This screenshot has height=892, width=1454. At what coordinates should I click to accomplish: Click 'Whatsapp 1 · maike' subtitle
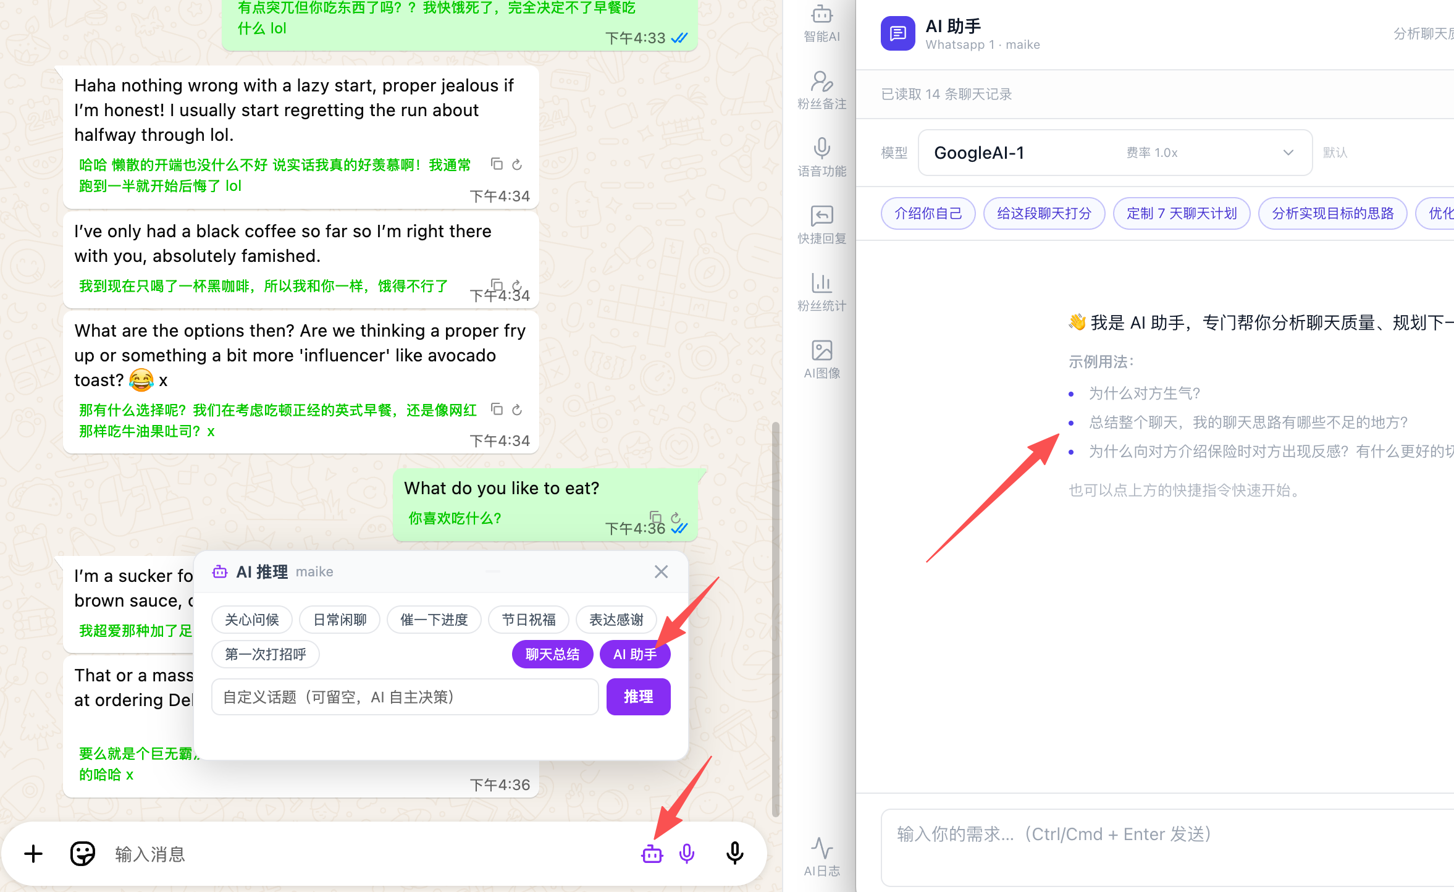pos(983,45)
